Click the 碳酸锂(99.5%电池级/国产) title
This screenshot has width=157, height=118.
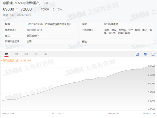[x=22, y=3]
